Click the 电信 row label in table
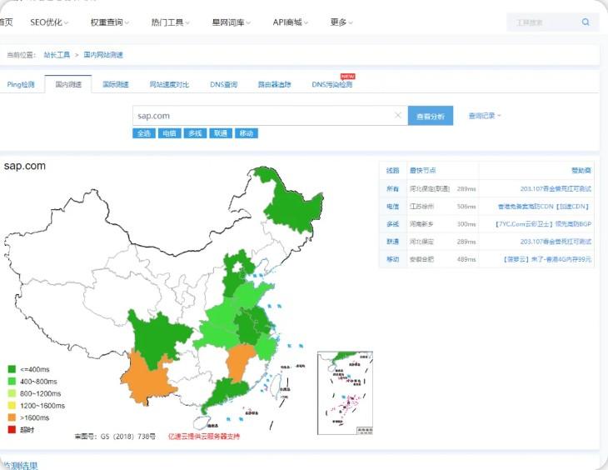608x470 pixels. (392, 207)
